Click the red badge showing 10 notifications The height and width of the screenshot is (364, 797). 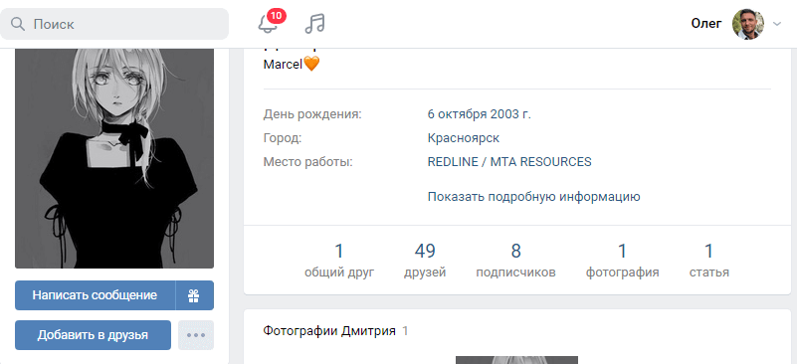277,15
